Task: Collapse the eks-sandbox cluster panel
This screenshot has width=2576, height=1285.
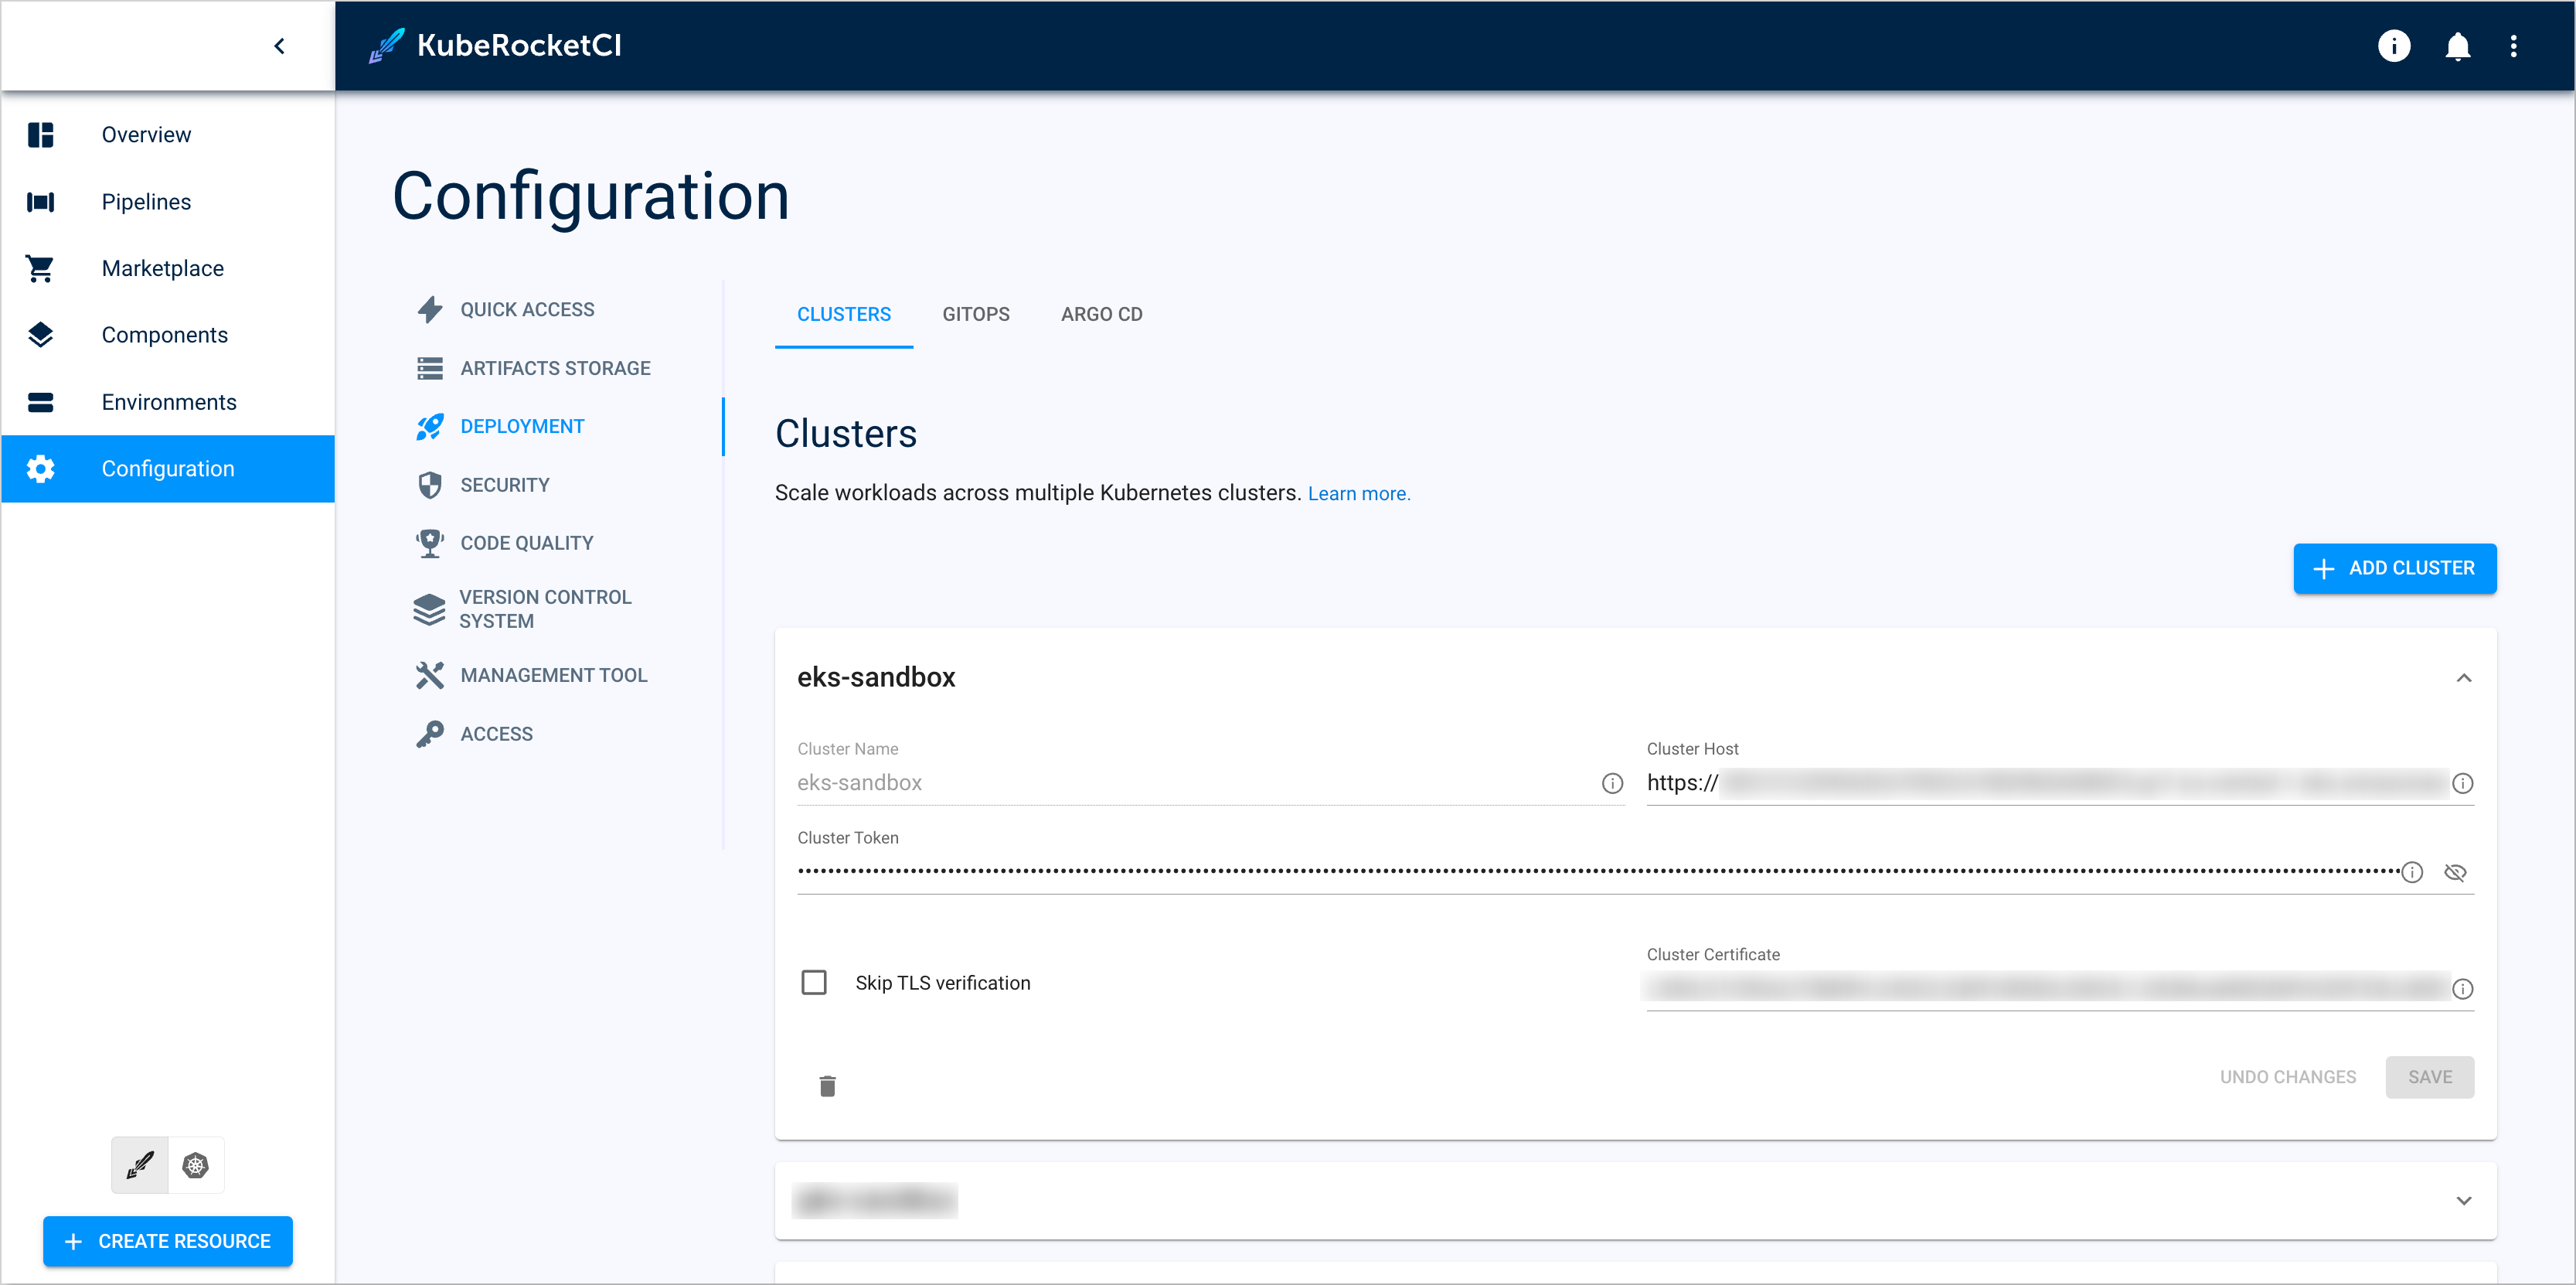Action: coord(2462,677)
